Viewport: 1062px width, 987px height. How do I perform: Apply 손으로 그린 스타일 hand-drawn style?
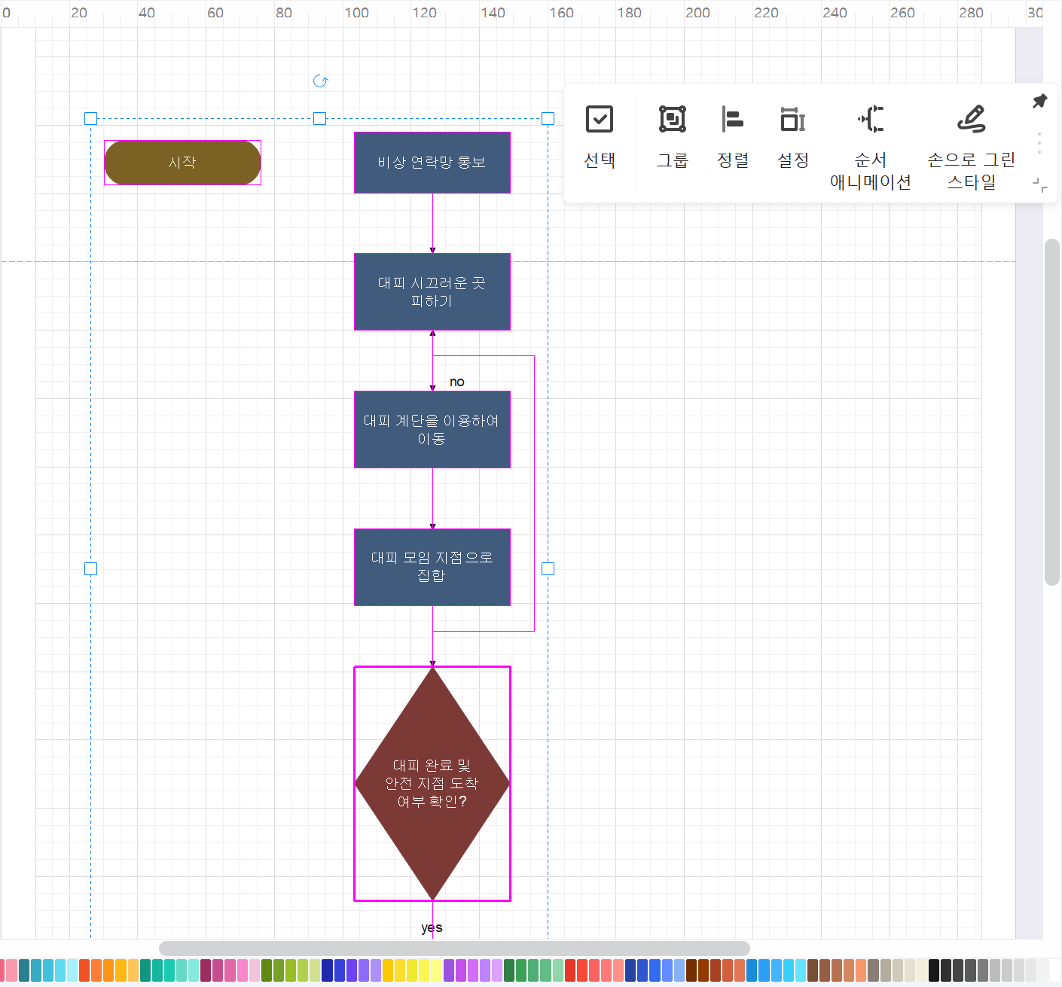[x=972, y=119]
